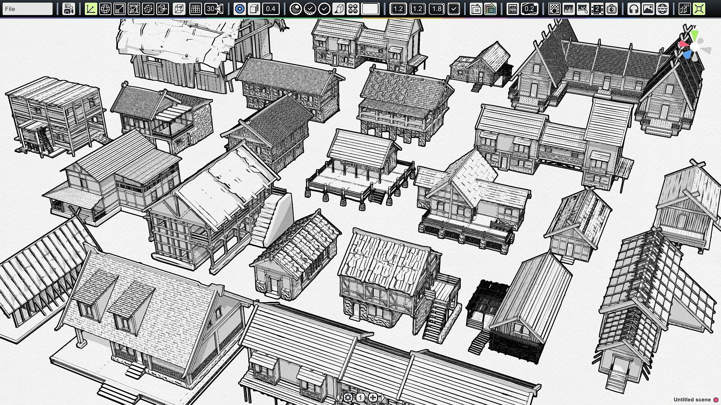Click the white color swatch

tap(370, 9)
